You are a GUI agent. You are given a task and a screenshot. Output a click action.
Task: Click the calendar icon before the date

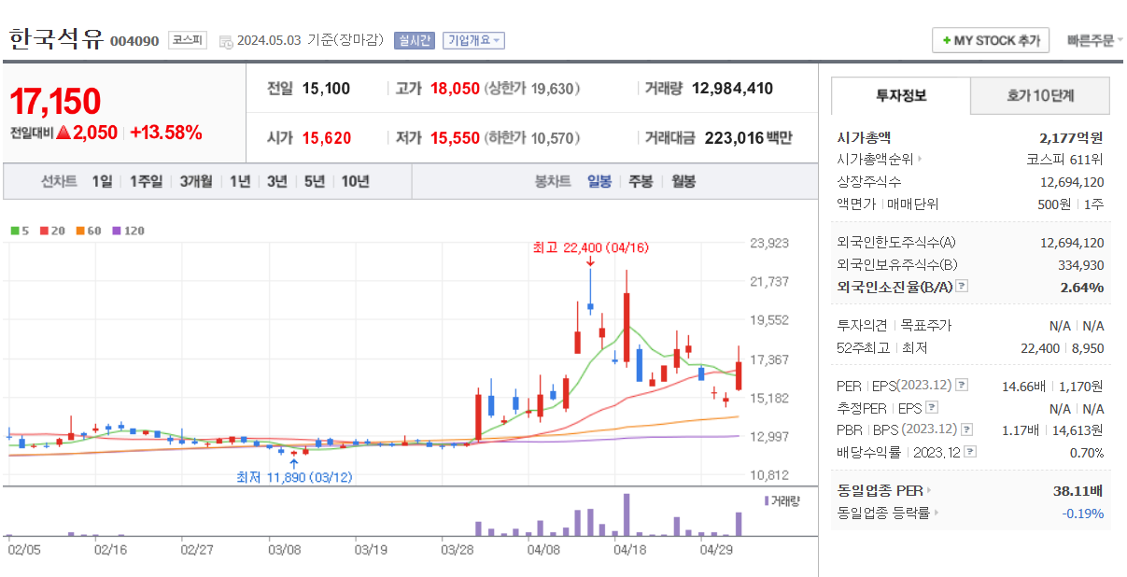225,41
